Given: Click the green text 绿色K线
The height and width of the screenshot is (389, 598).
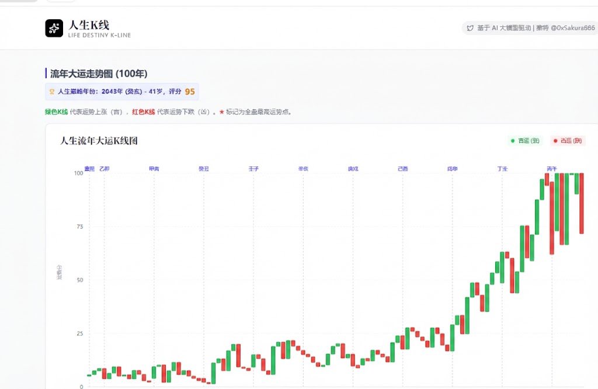Looking at the screenshot, I should (57, 112).
